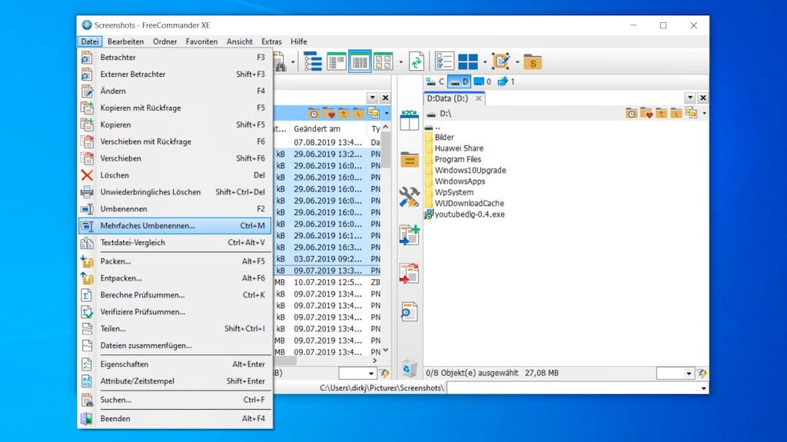Screen dimensions: 787x442
Task: Click the Screenshots list vertical scrollbar up arrow
Action: click(x=386, y=128)
